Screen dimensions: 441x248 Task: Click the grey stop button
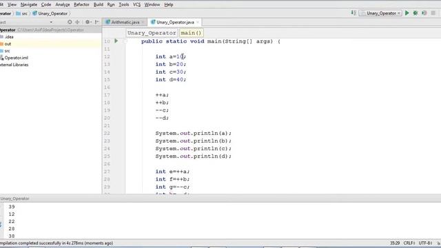(433, 13)
